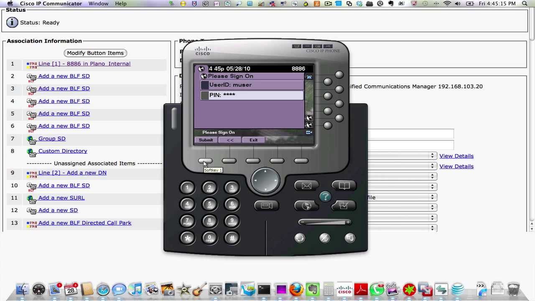Dial digit 5 on the phone keypad
This screenshot has width=535, height=301.
pyautogui.click(x=209, y=204)
